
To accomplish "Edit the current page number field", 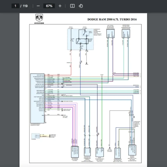I will tap(15, 6).
